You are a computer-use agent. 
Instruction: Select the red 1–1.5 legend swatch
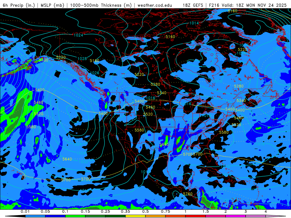[196, 216]
